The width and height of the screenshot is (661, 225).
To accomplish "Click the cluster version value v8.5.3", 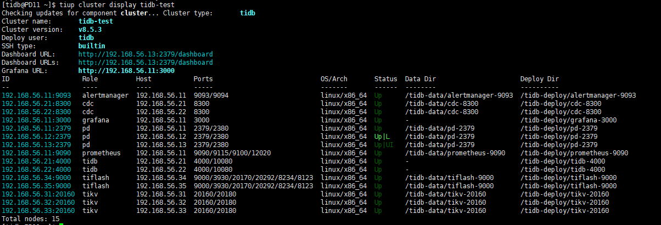I will pyautogui.click(x=90, y=30).
